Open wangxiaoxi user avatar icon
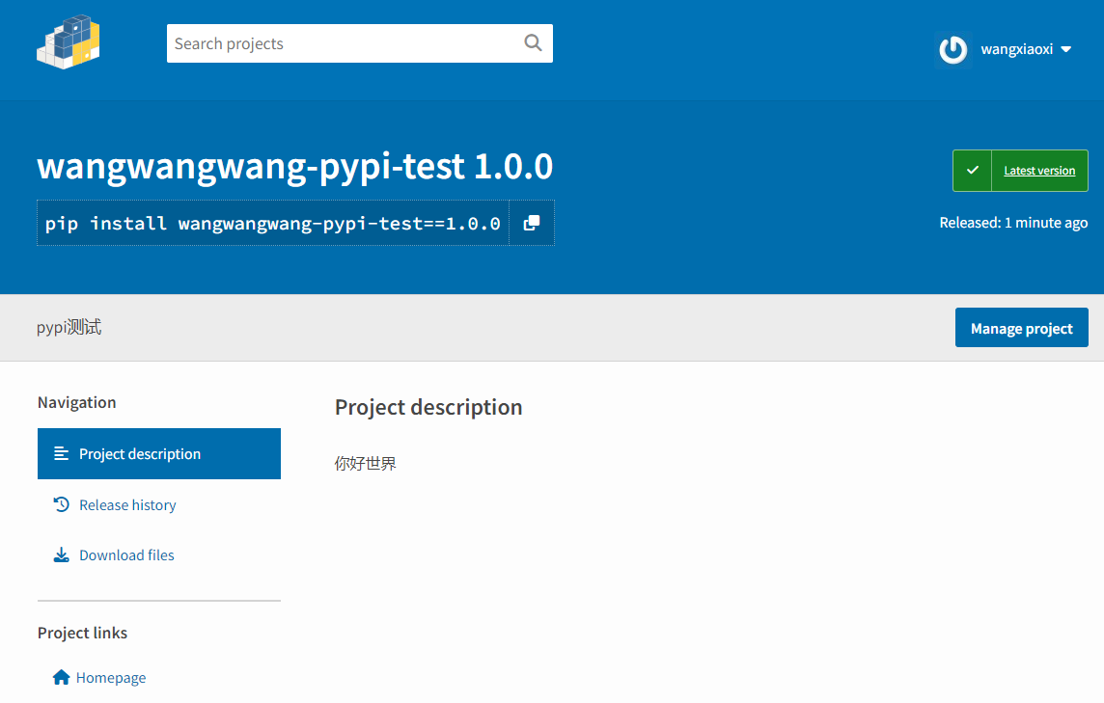This screenshot has width=1104, height=703. (953, 49)
